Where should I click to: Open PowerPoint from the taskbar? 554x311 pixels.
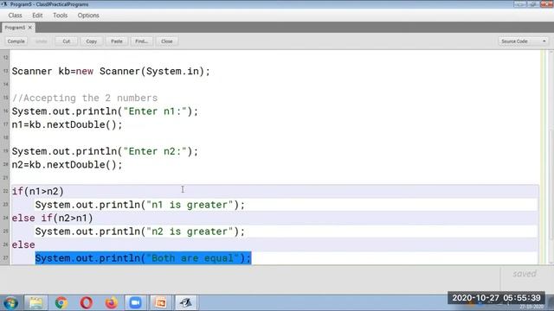pyautogui.click(x=160, y=303)
